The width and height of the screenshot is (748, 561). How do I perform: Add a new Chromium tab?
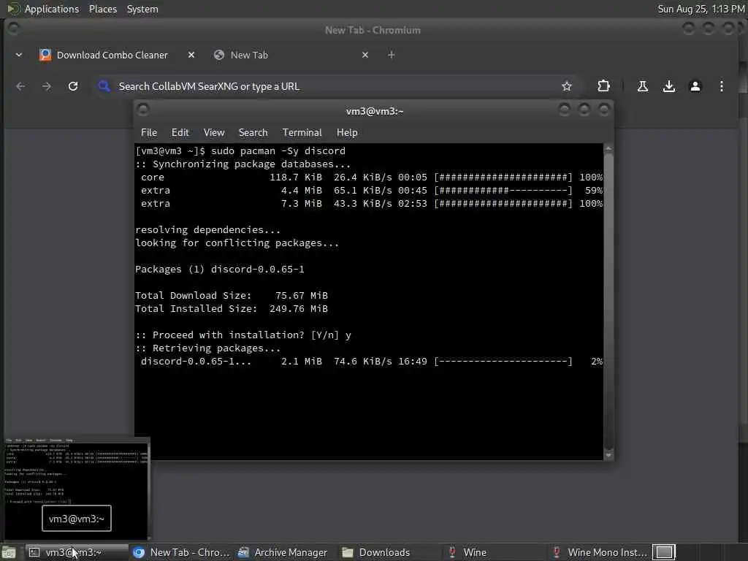click(392, 55)
